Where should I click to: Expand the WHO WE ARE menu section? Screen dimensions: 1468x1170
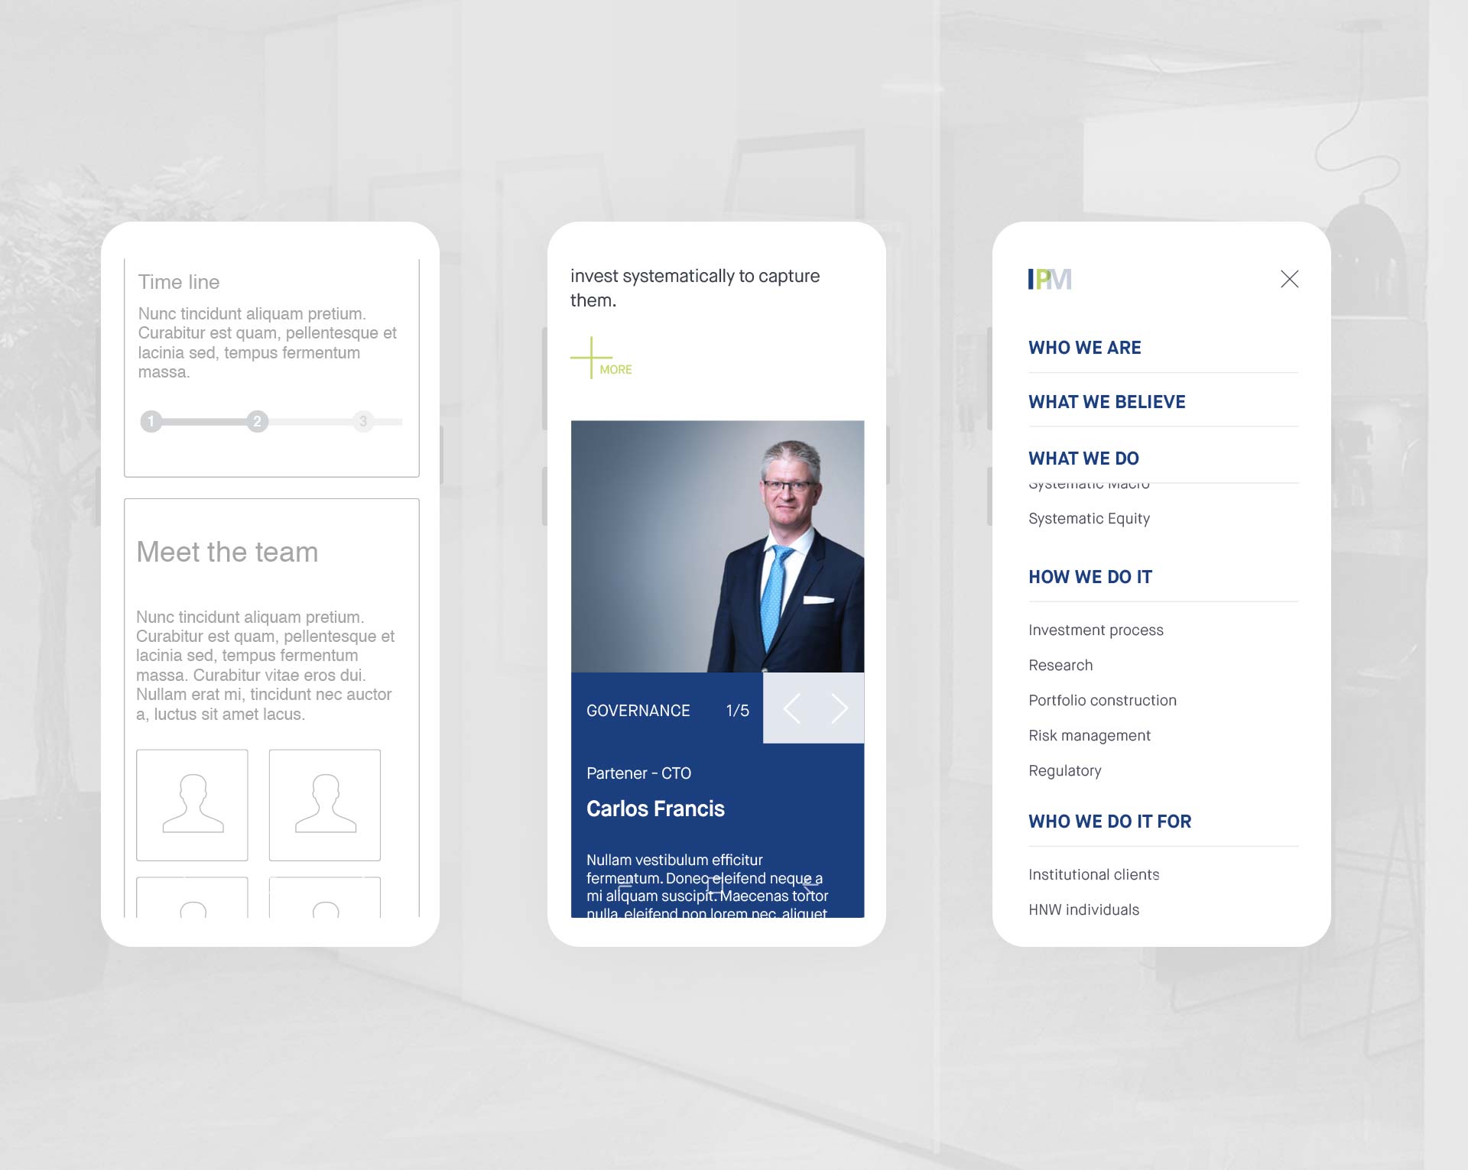1083,348
